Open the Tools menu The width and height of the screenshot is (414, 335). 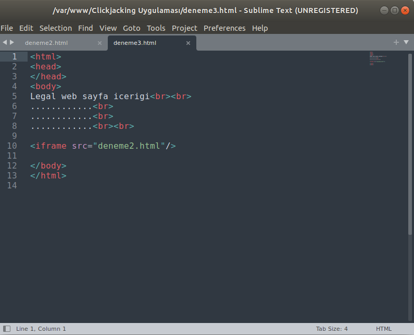(156, 28)
